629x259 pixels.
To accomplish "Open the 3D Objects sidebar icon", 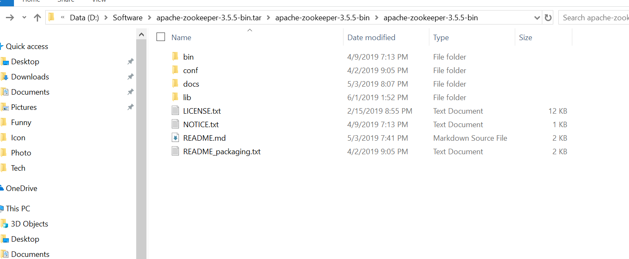I will point(4,224).
